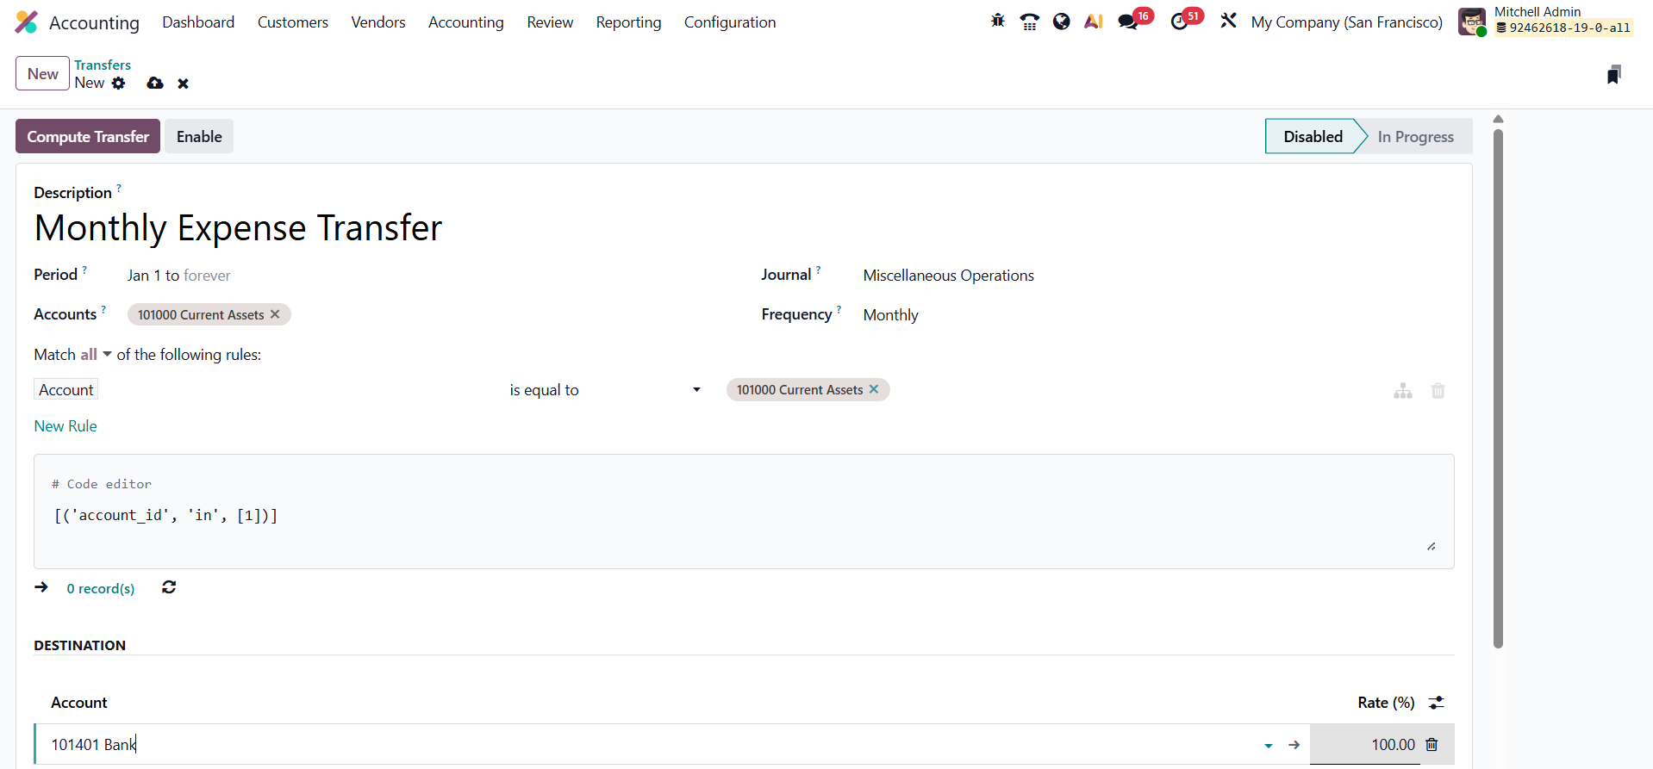1653x769 pixels.
Task: Open the Accounting menu item
Action: (466, 22)
